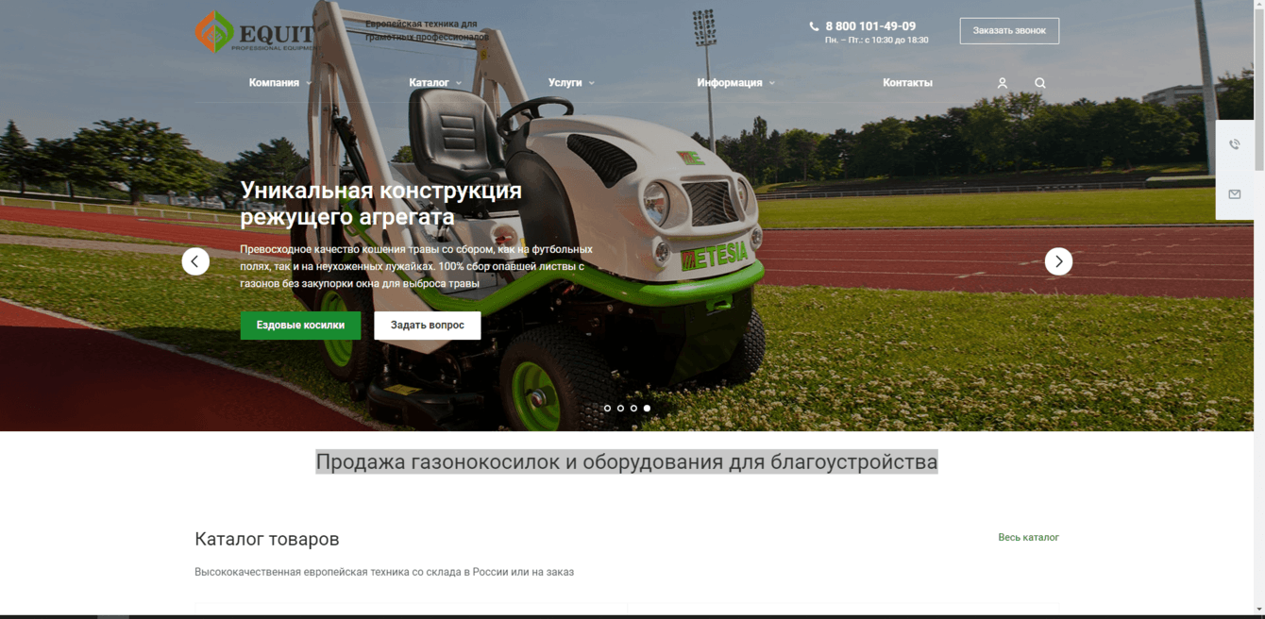Open the Каталог menu item
The height and width of the screenshot is (619, 1265).
tap(429, 83)
